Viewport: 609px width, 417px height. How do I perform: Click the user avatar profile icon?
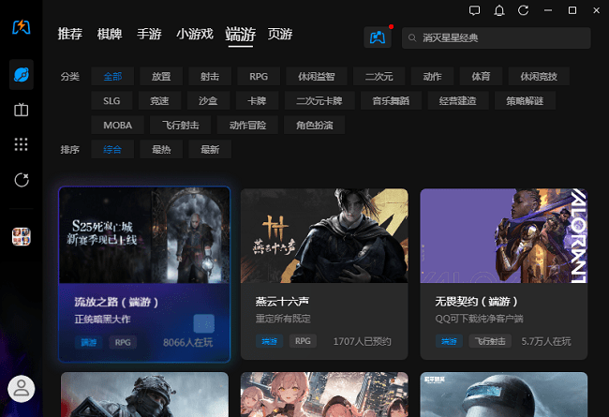pyautogui.click(x=21, y=388)
